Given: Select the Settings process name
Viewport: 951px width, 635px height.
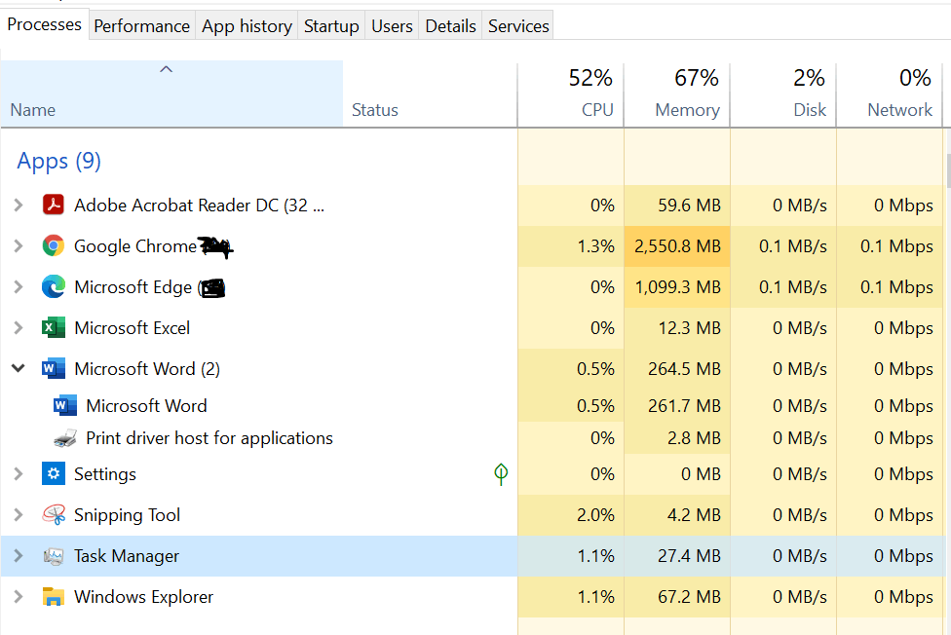Looking at the screenshot, I should coord(105,474).
